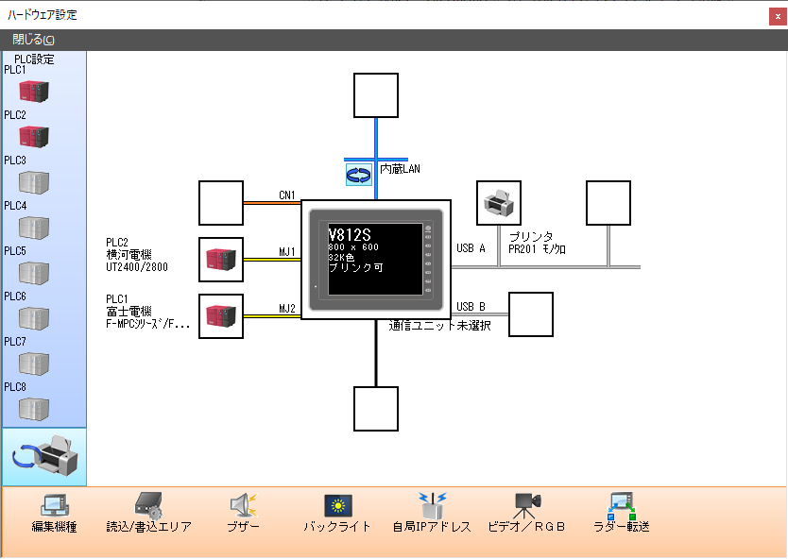Image resolution: width=788 pixels, height=559 pixels.
Task: Open 読込/書込エリア read/write area settings
Action: [148, 513]
